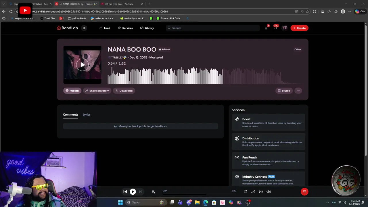Open browser history icon
The width and height of the screenshot is (368, 207).
[x=336, y=11]
